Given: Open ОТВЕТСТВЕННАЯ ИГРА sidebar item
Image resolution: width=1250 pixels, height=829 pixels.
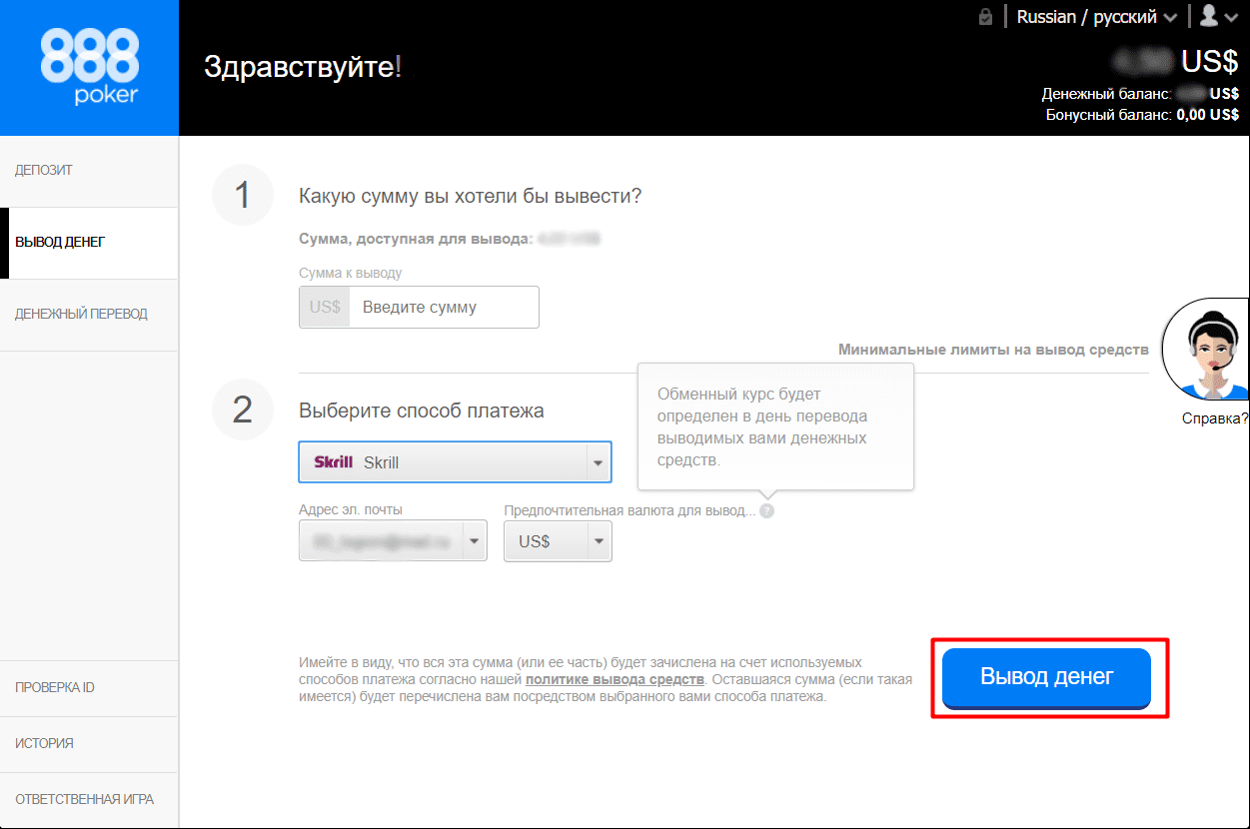Looking at the screenshot, I should pos(84,800).
